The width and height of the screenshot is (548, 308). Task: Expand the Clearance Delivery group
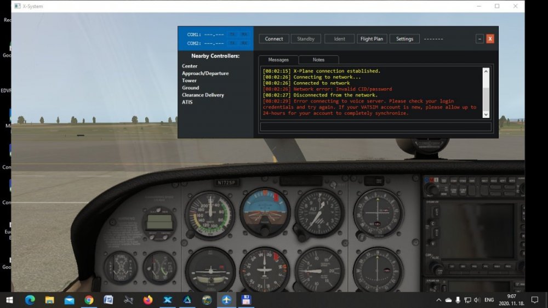203,95
